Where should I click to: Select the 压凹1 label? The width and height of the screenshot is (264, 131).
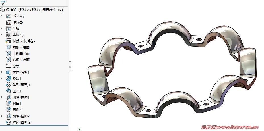pyautogui.click(x=17, y=91)
